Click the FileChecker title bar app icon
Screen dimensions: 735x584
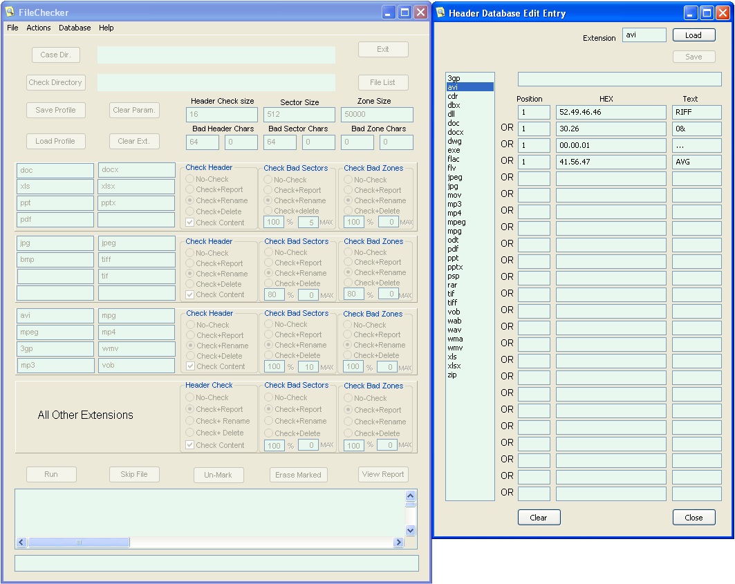(10, 12)
